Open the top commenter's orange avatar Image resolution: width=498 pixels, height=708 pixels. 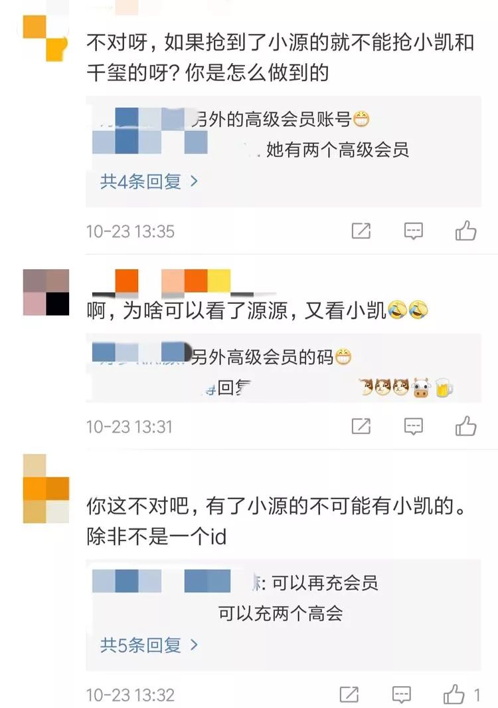point(46,39)
